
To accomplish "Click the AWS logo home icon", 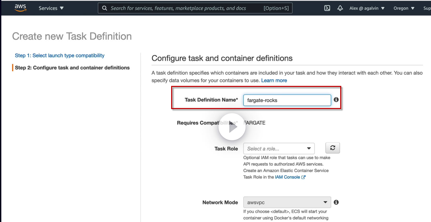I will pos(20,8).
